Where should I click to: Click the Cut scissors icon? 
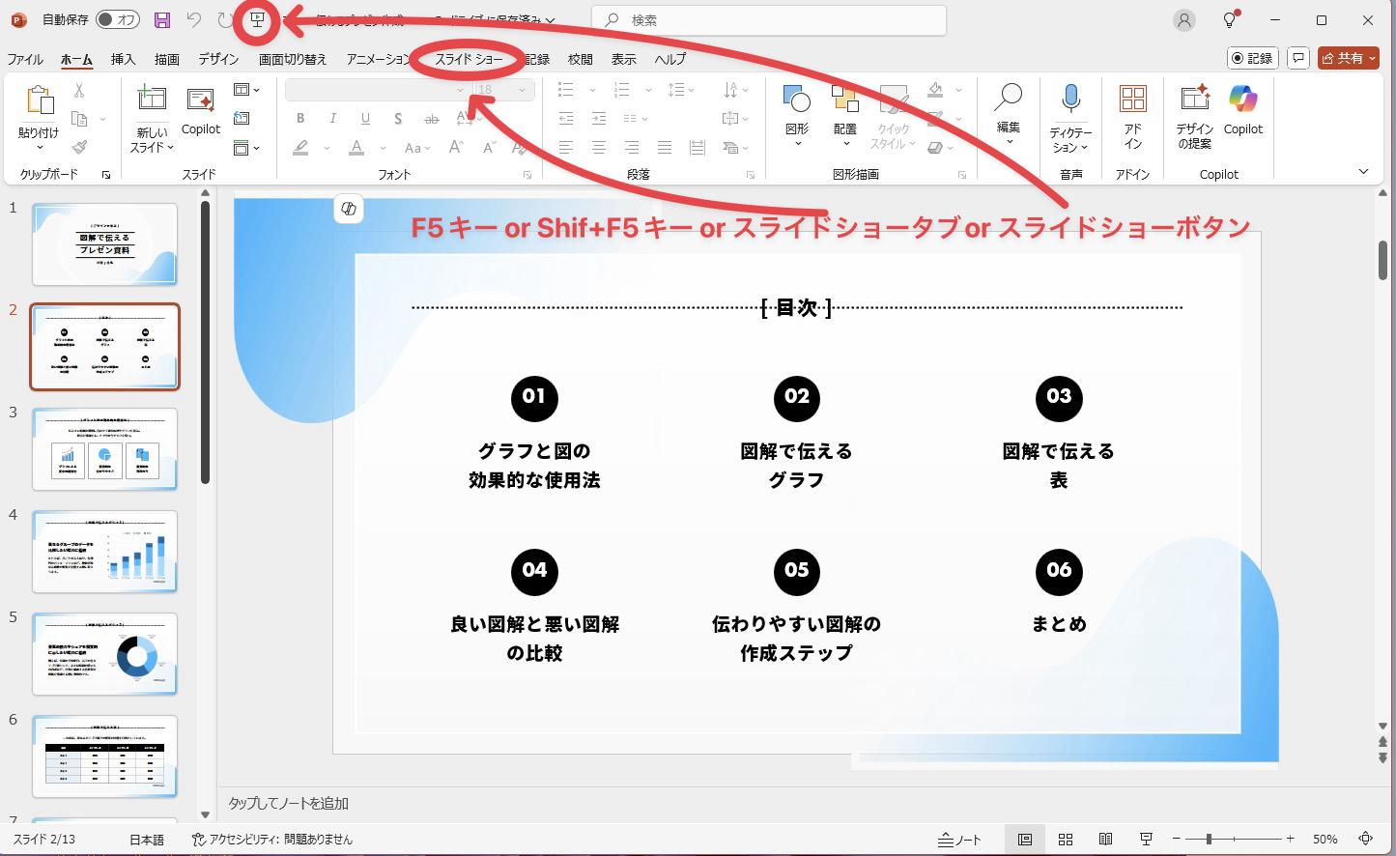(79, 91)
